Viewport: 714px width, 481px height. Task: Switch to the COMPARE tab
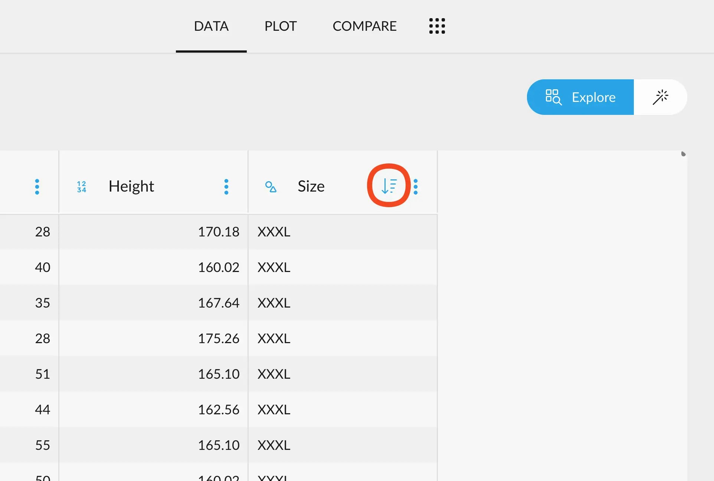pyautogui.click(x=364, y=26)
